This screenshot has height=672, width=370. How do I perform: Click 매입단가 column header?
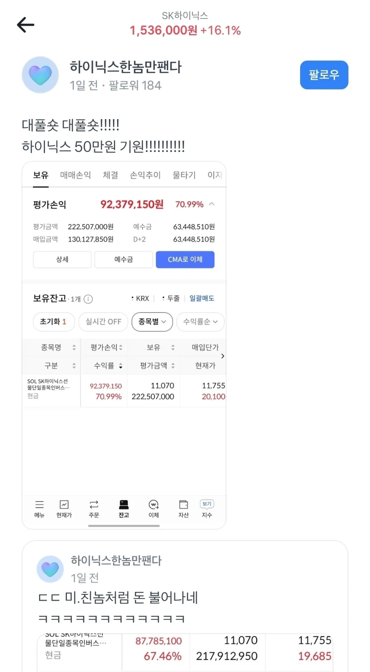click(x=205, y=348)
